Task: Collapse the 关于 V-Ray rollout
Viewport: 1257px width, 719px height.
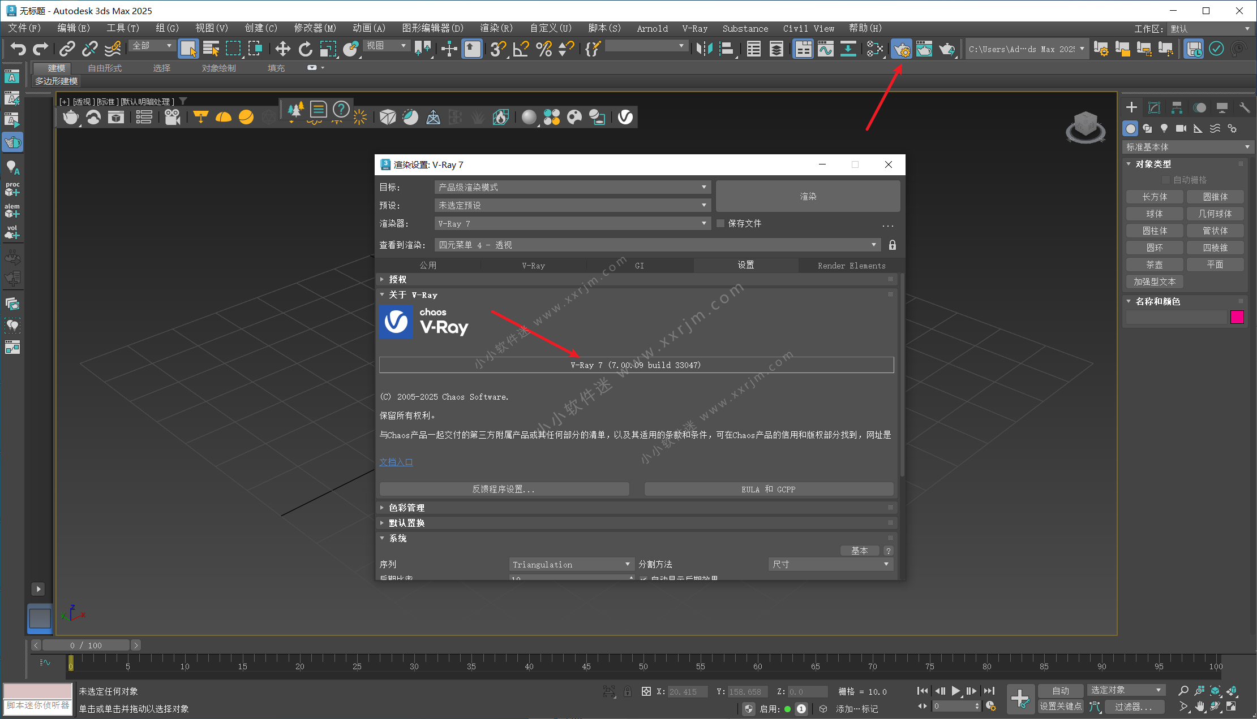Action: (637, 294)
